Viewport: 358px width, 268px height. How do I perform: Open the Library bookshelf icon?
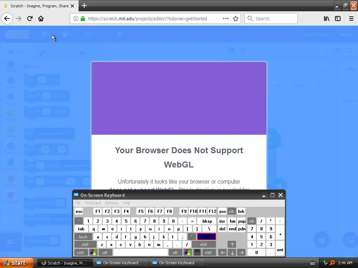pyautogui.click(x=327, y=18)
